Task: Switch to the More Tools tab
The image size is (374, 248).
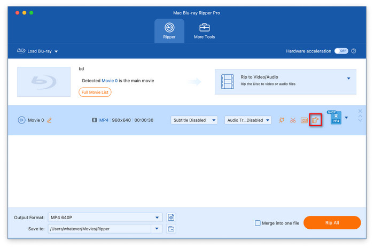Action: [204, 30]
